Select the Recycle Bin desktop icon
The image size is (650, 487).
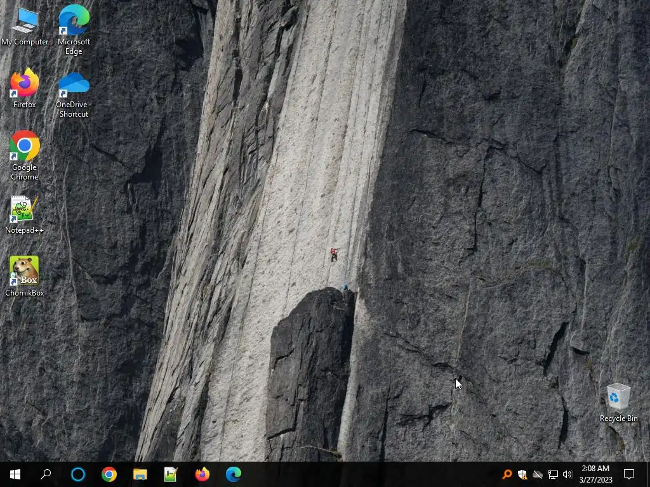pos(618,403)
